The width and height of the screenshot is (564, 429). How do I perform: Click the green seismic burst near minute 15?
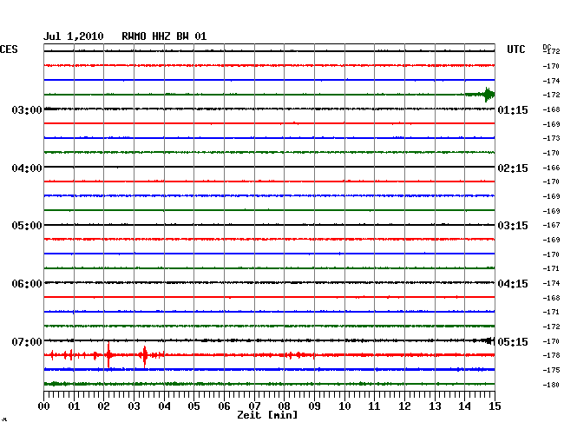coord(487,95)
